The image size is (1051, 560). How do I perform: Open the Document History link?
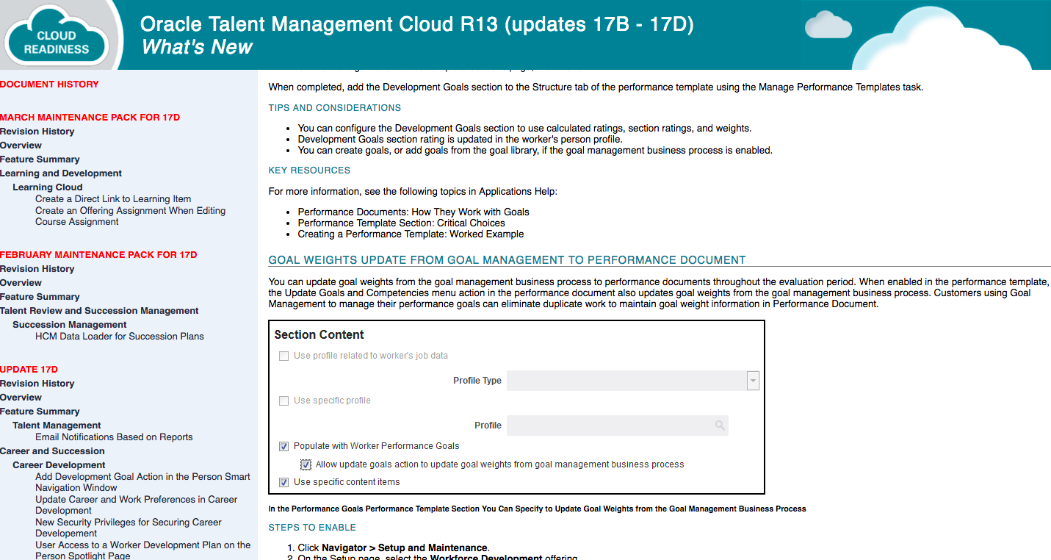(x=49, y=85)
